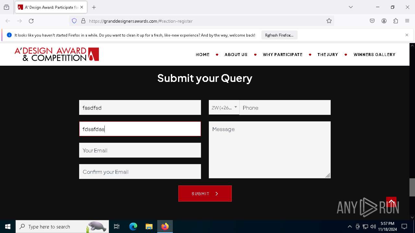Open Task View on taskbar
The image size is (415, 233).
(117, 227)
